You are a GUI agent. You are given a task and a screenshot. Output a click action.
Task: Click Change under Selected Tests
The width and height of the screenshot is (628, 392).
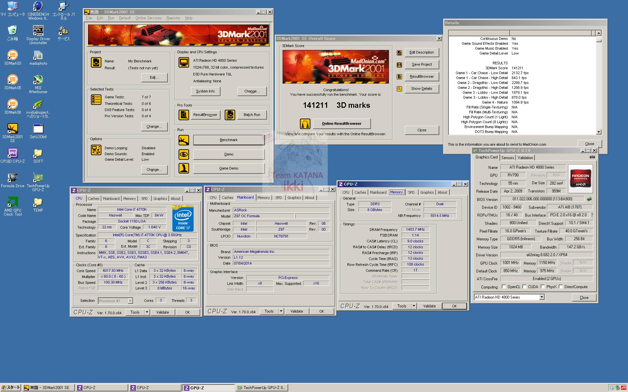tap(154, 126)
